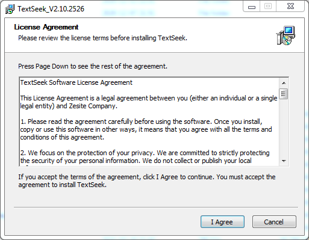Click the empty scrollbar track below the thumb
This screenshot has width=309, height=240.
pos(284,128)
